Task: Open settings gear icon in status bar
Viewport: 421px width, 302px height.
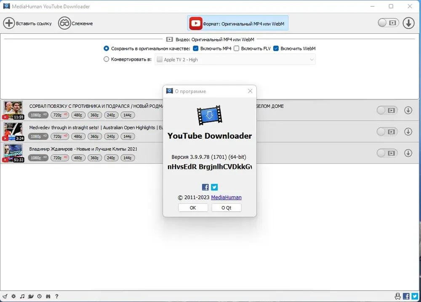Action: 13,296
